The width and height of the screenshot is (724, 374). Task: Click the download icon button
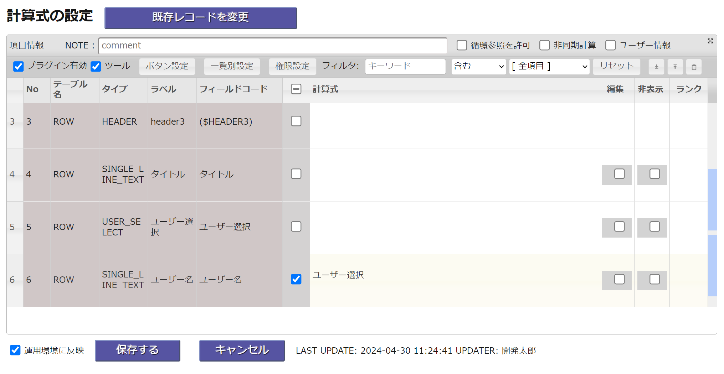pyautogui.click(x=656, y=67)
